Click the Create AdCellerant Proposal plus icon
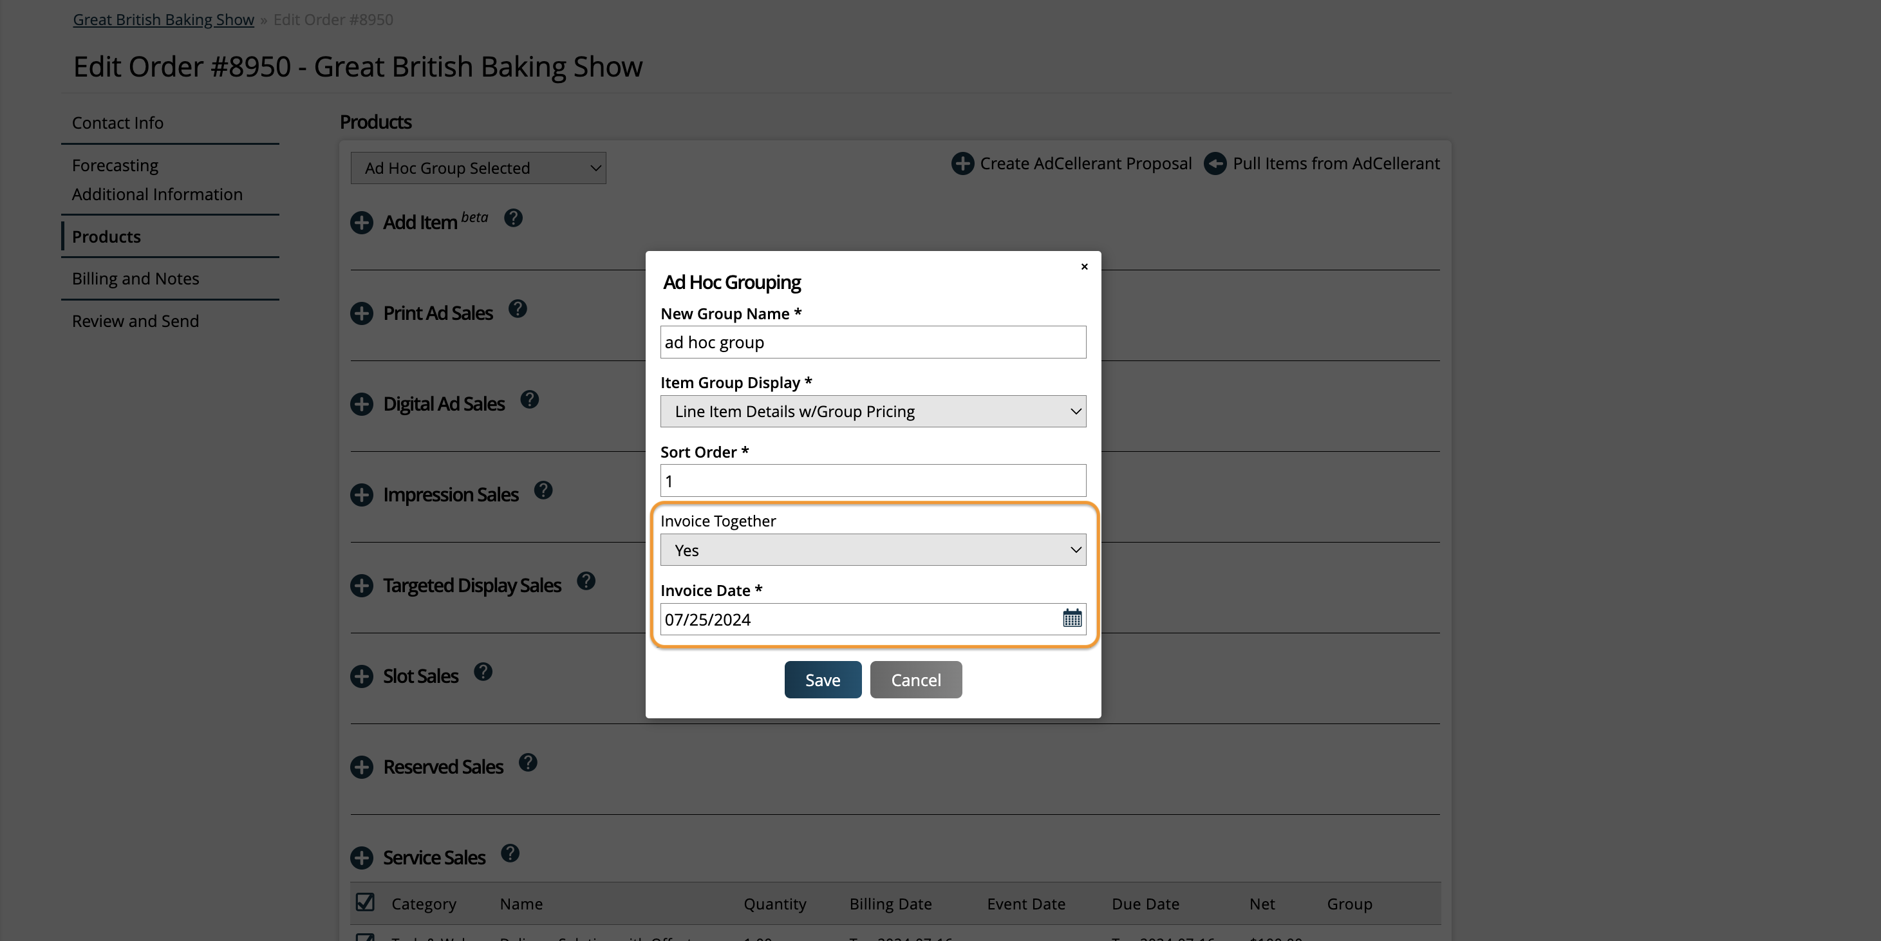The image size is (1881, 941). tap(962, 163)
